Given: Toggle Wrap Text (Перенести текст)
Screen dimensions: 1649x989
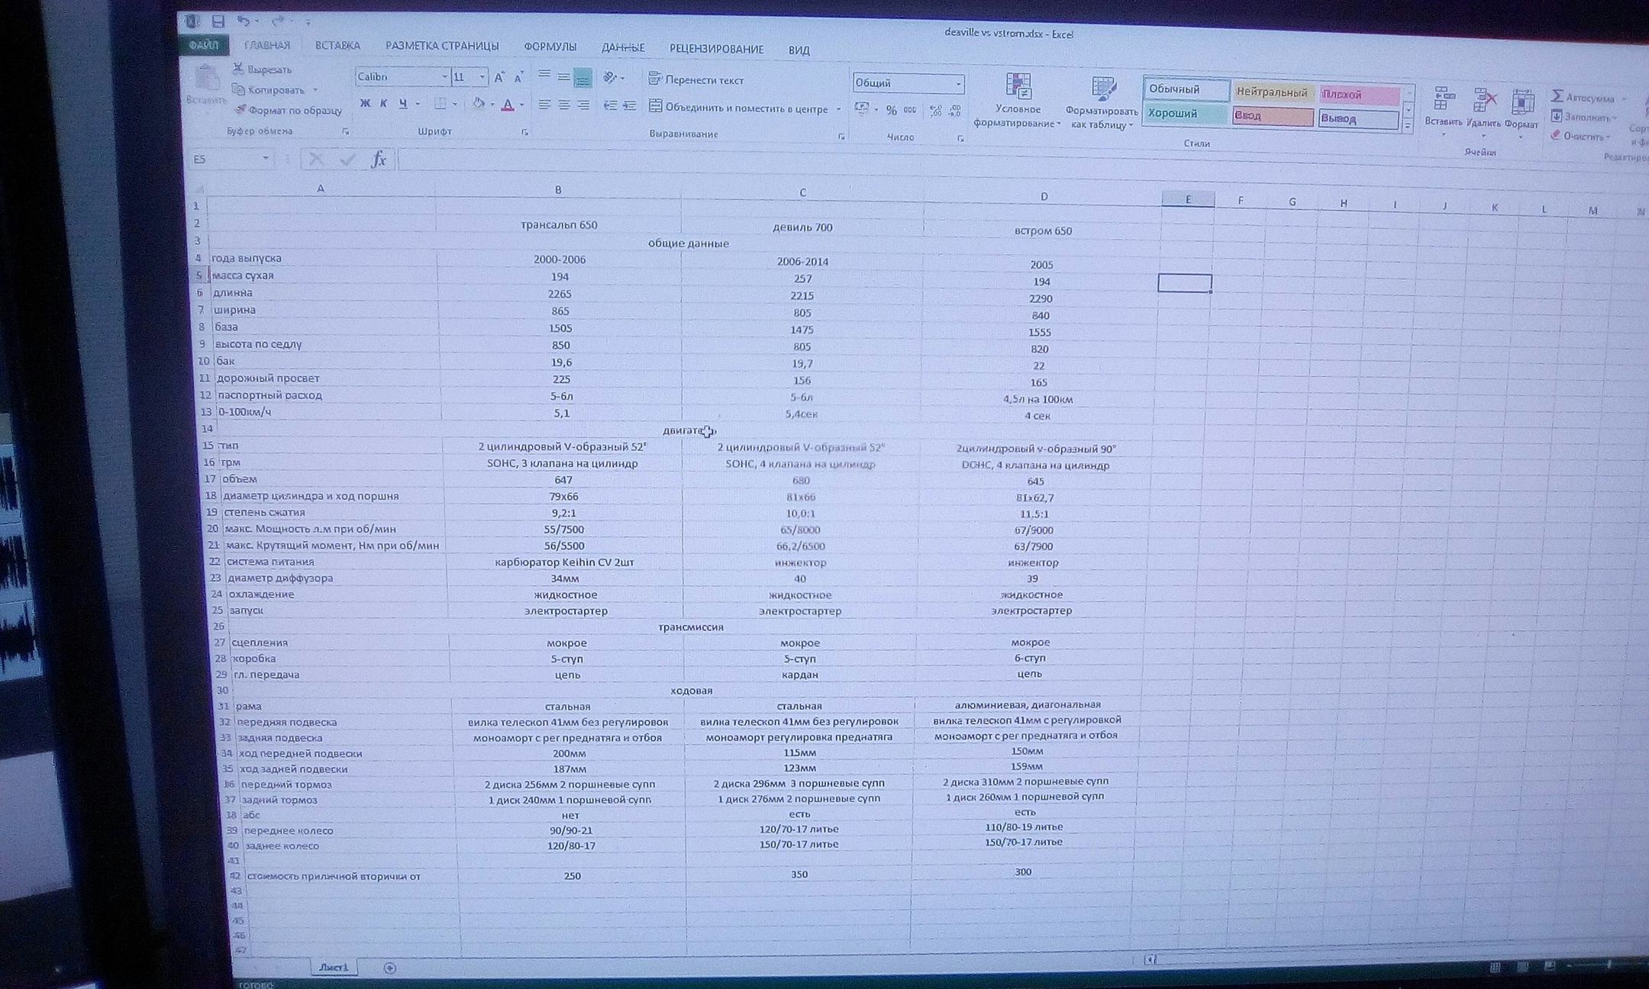Looking at the screenshot, I should 696,79.
